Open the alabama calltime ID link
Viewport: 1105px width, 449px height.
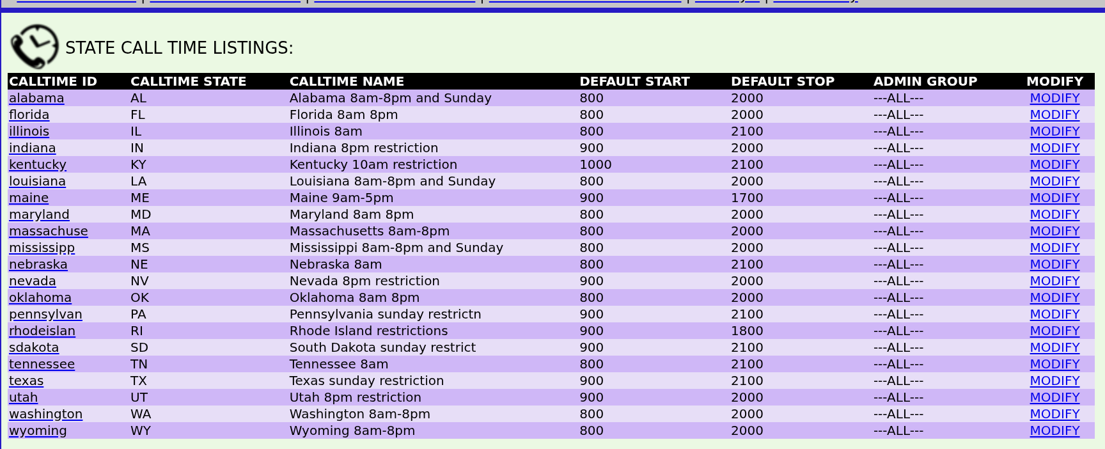coord(36,98)
